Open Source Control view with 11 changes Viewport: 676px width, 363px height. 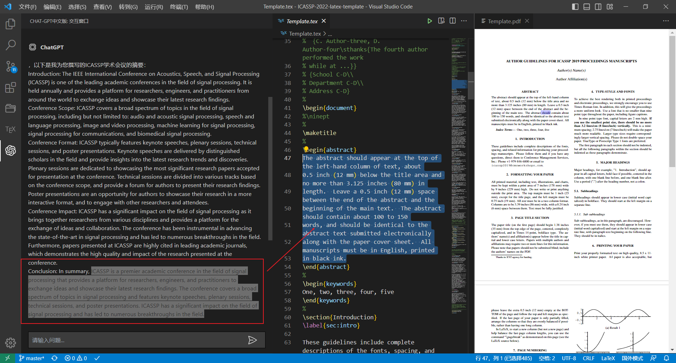point(11,66)
